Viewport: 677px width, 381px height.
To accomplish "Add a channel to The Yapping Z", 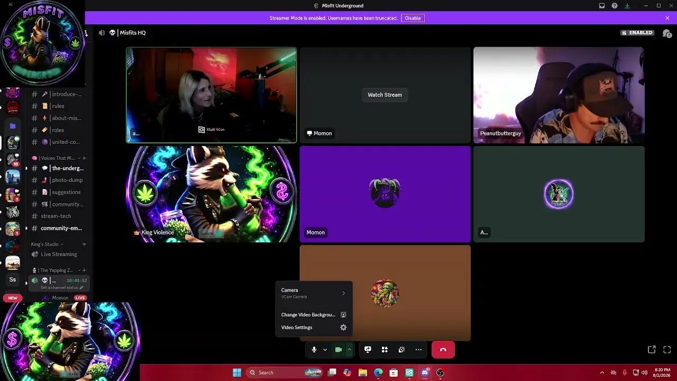I will click(x=84, y=270).
